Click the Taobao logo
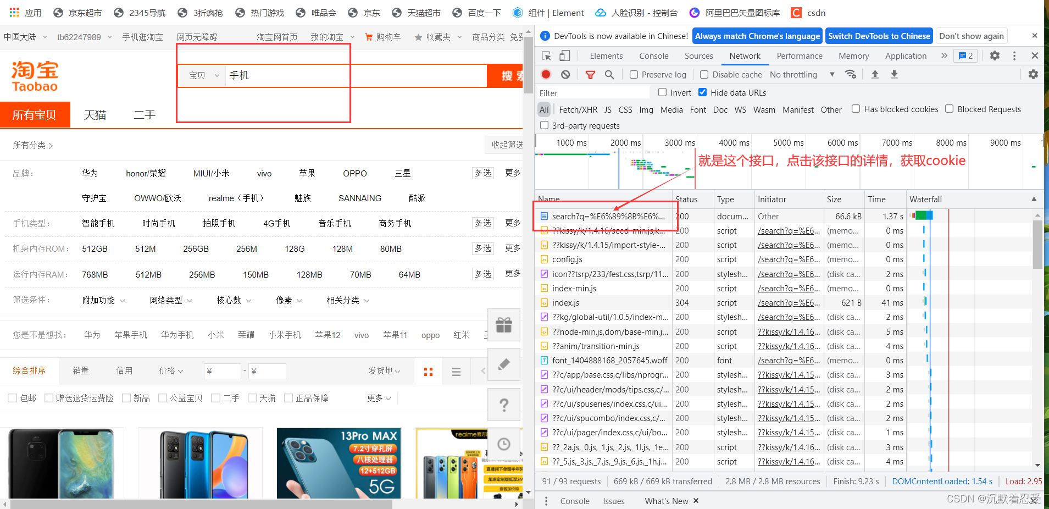1049x509 pixels. [x=35, y=76]
